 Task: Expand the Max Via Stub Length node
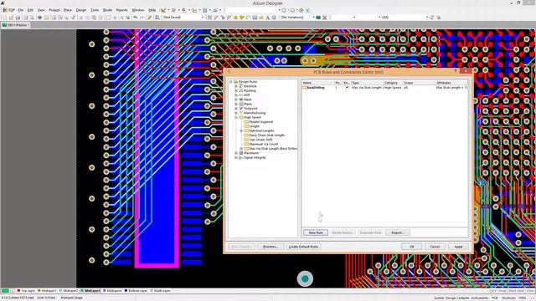pos(241,149)
